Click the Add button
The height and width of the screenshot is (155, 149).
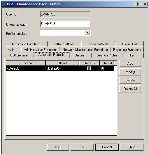tap(130, 63)
